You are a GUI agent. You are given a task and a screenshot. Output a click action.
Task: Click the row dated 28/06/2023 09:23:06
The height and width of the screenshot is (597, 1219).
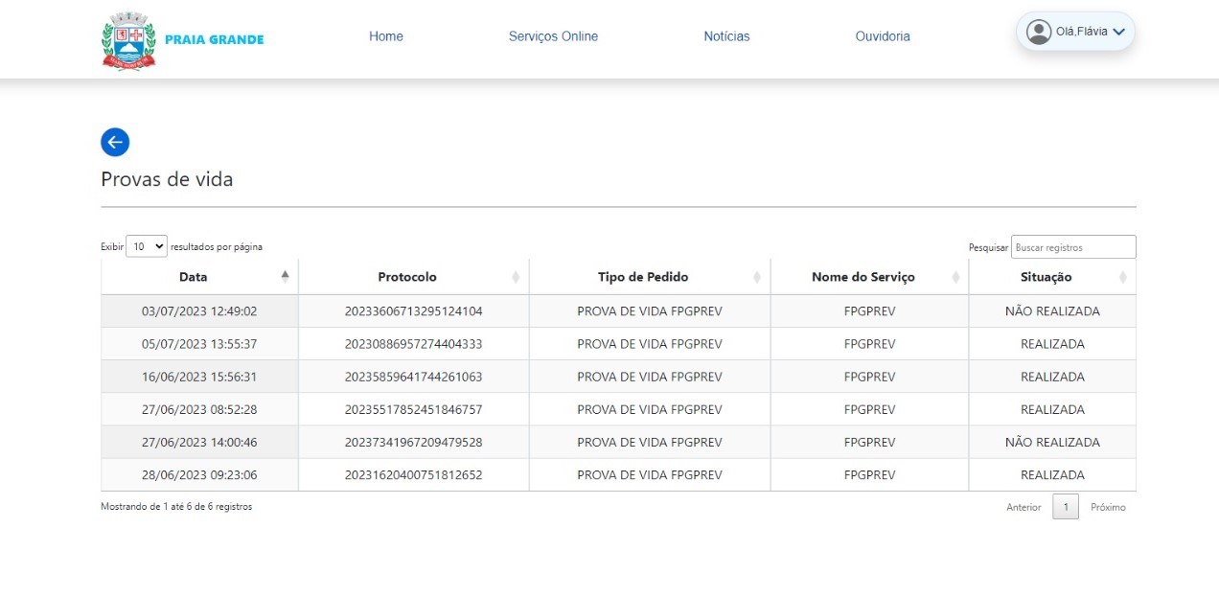pos(199,475)
